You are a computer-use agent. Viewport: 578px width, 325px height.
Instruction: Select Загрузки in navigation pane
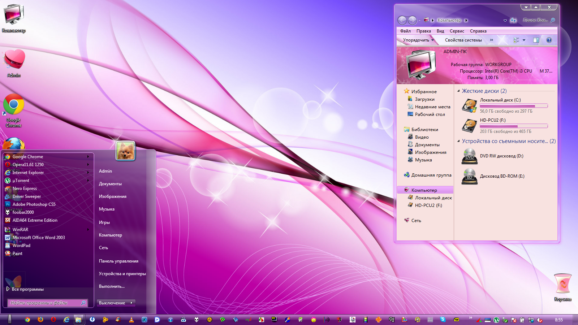point(424,99)
